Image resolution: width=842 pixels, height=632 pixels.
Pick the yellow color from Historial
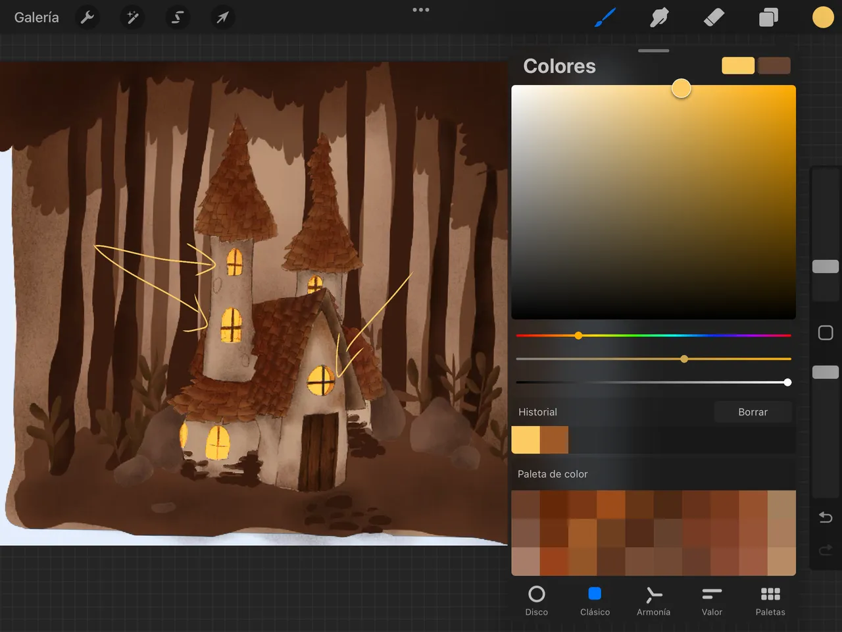[526, 440]
